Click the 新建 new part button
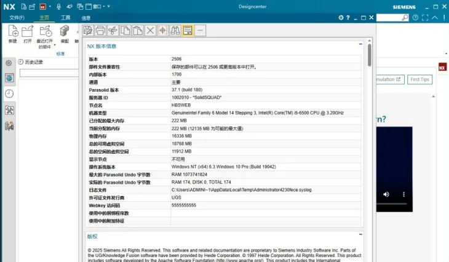The height and width of the screenshot is (262, 449). click(13, 34)
